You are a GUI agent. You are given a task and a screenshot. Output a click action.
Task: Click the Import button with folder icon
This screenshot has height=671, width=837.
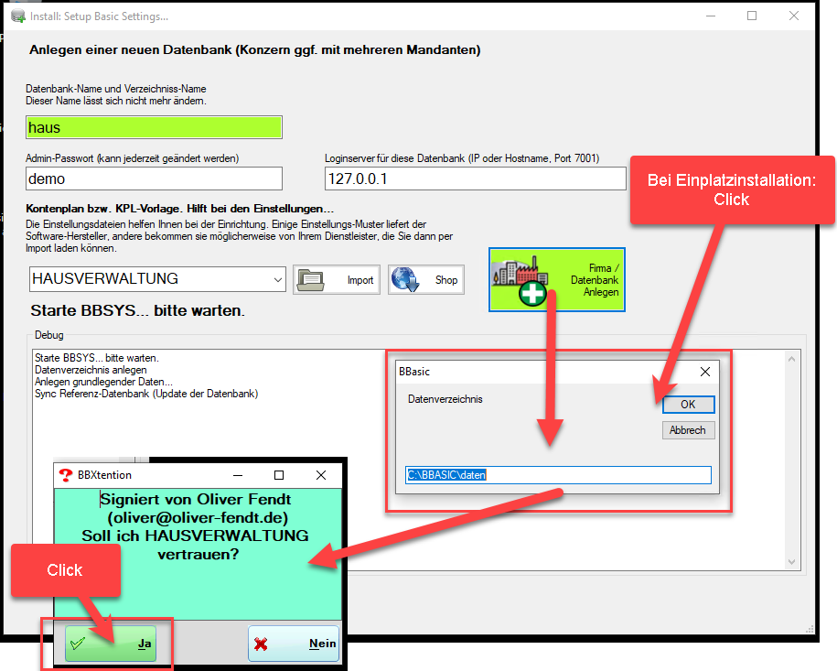point(337,279)
